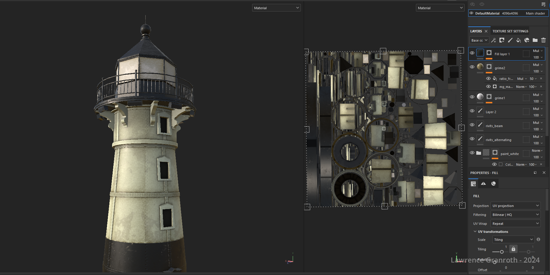Toggle visibility of grime1 layer
Screen dimensions: 550x275
click(472, 97)
